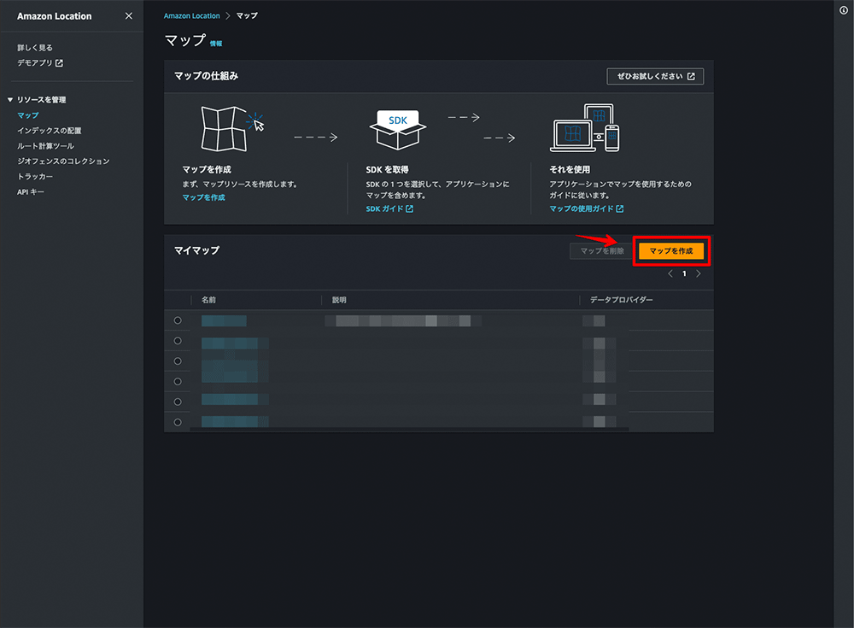Open SDK ガイド link

pyautogui.click(x=389, y=208)
